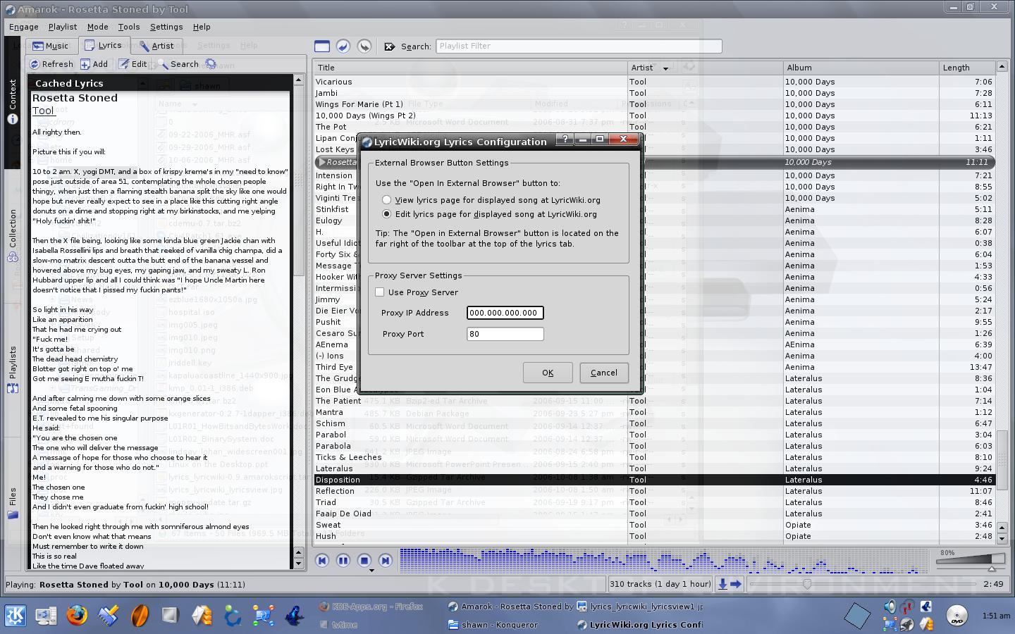The image size is (1015, 634).
Task: Click the Tool artist link in lyrics
Action: click(43, 111)
